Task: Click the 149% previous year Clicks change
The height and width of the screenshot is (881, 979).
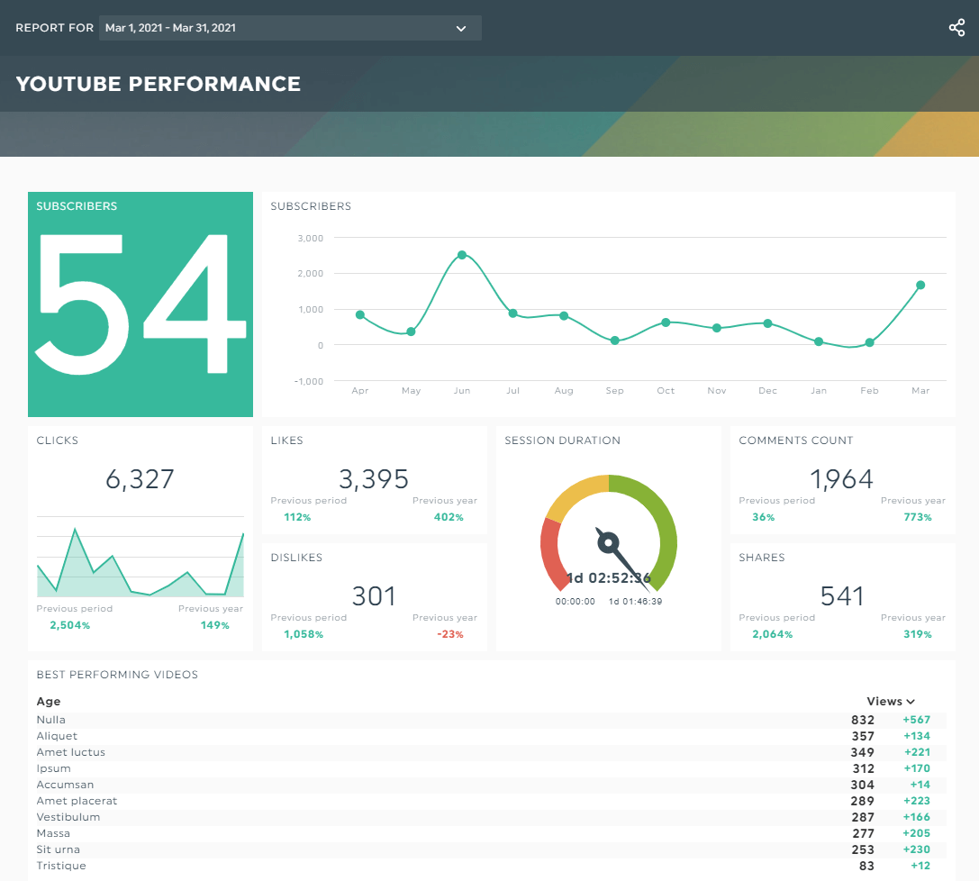Action: [x=214, y=626]
